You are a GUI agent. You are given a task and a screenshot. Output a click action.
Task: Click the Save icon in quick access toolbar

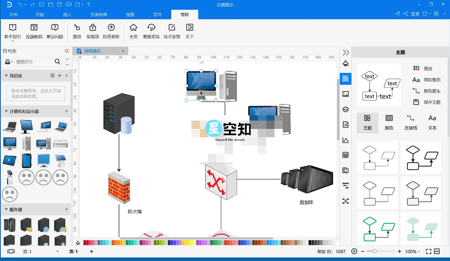59,5
